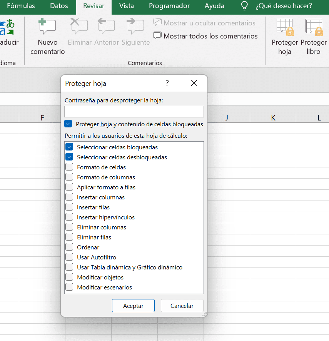This screenshot has width=329, height=341.
Task: Switch to the Programador ribbon tab
Action: pyautogui.click(x=169, y=6)
